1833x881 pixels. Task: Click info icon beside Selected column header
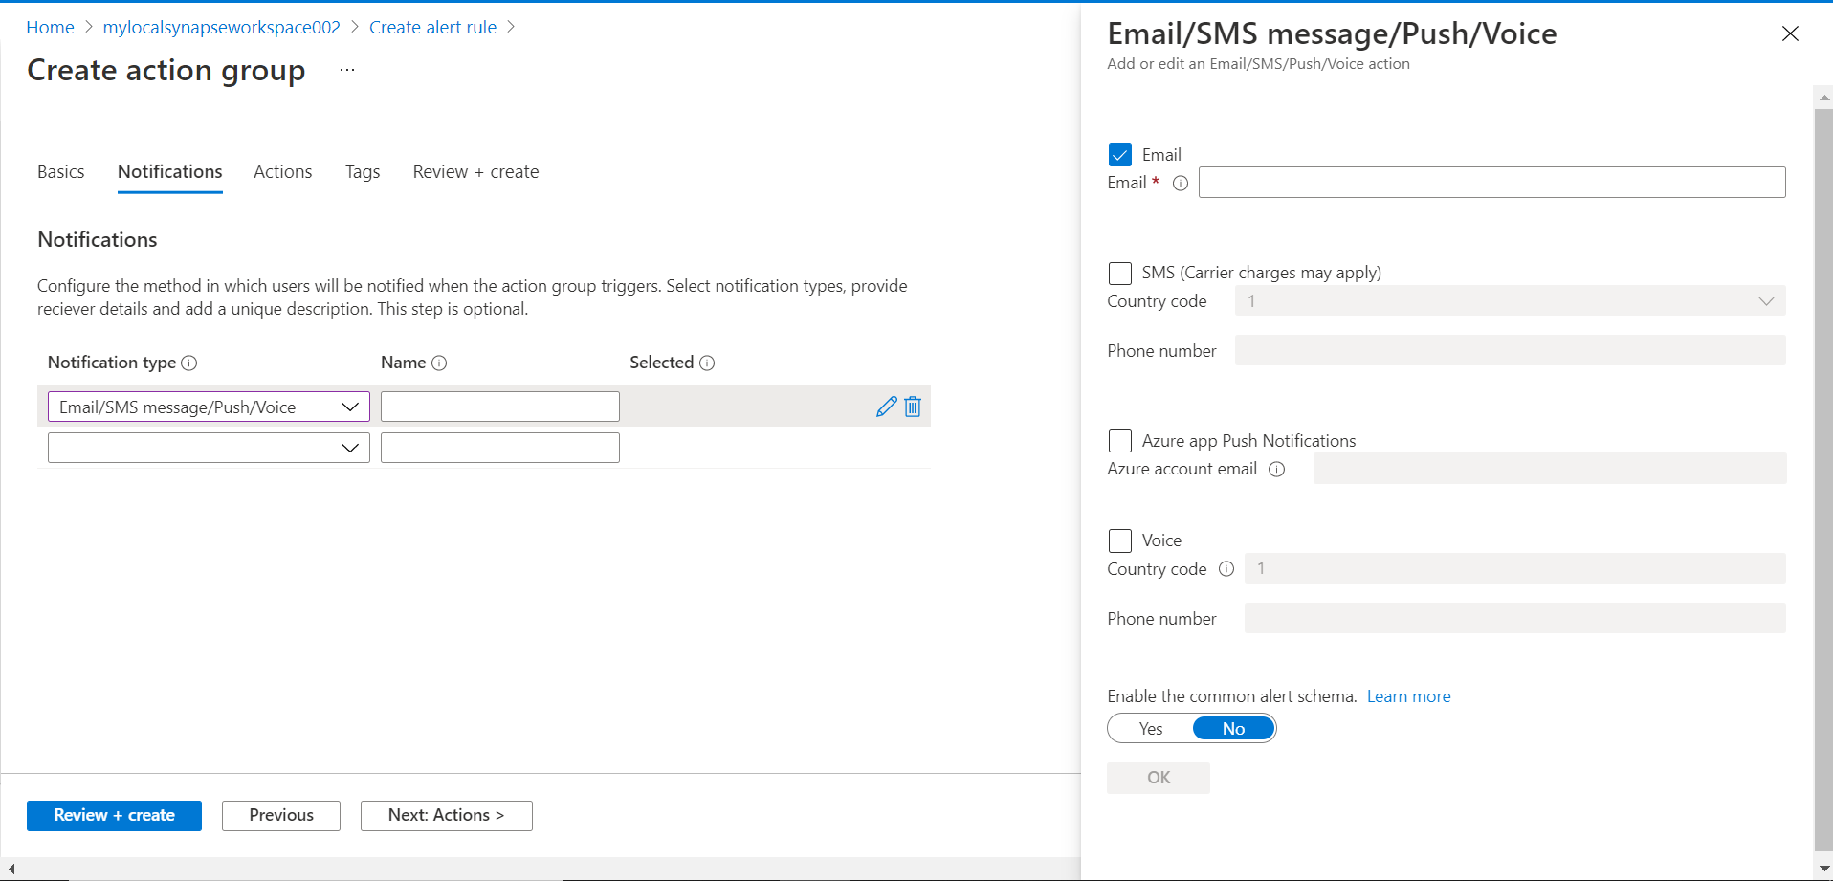[x=707, y=363]
